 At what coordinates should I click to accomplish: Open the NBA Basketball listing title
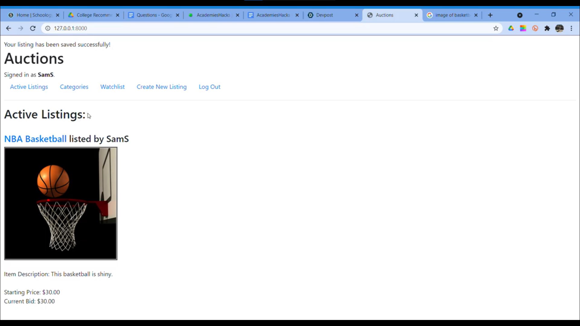coord(35,139)
